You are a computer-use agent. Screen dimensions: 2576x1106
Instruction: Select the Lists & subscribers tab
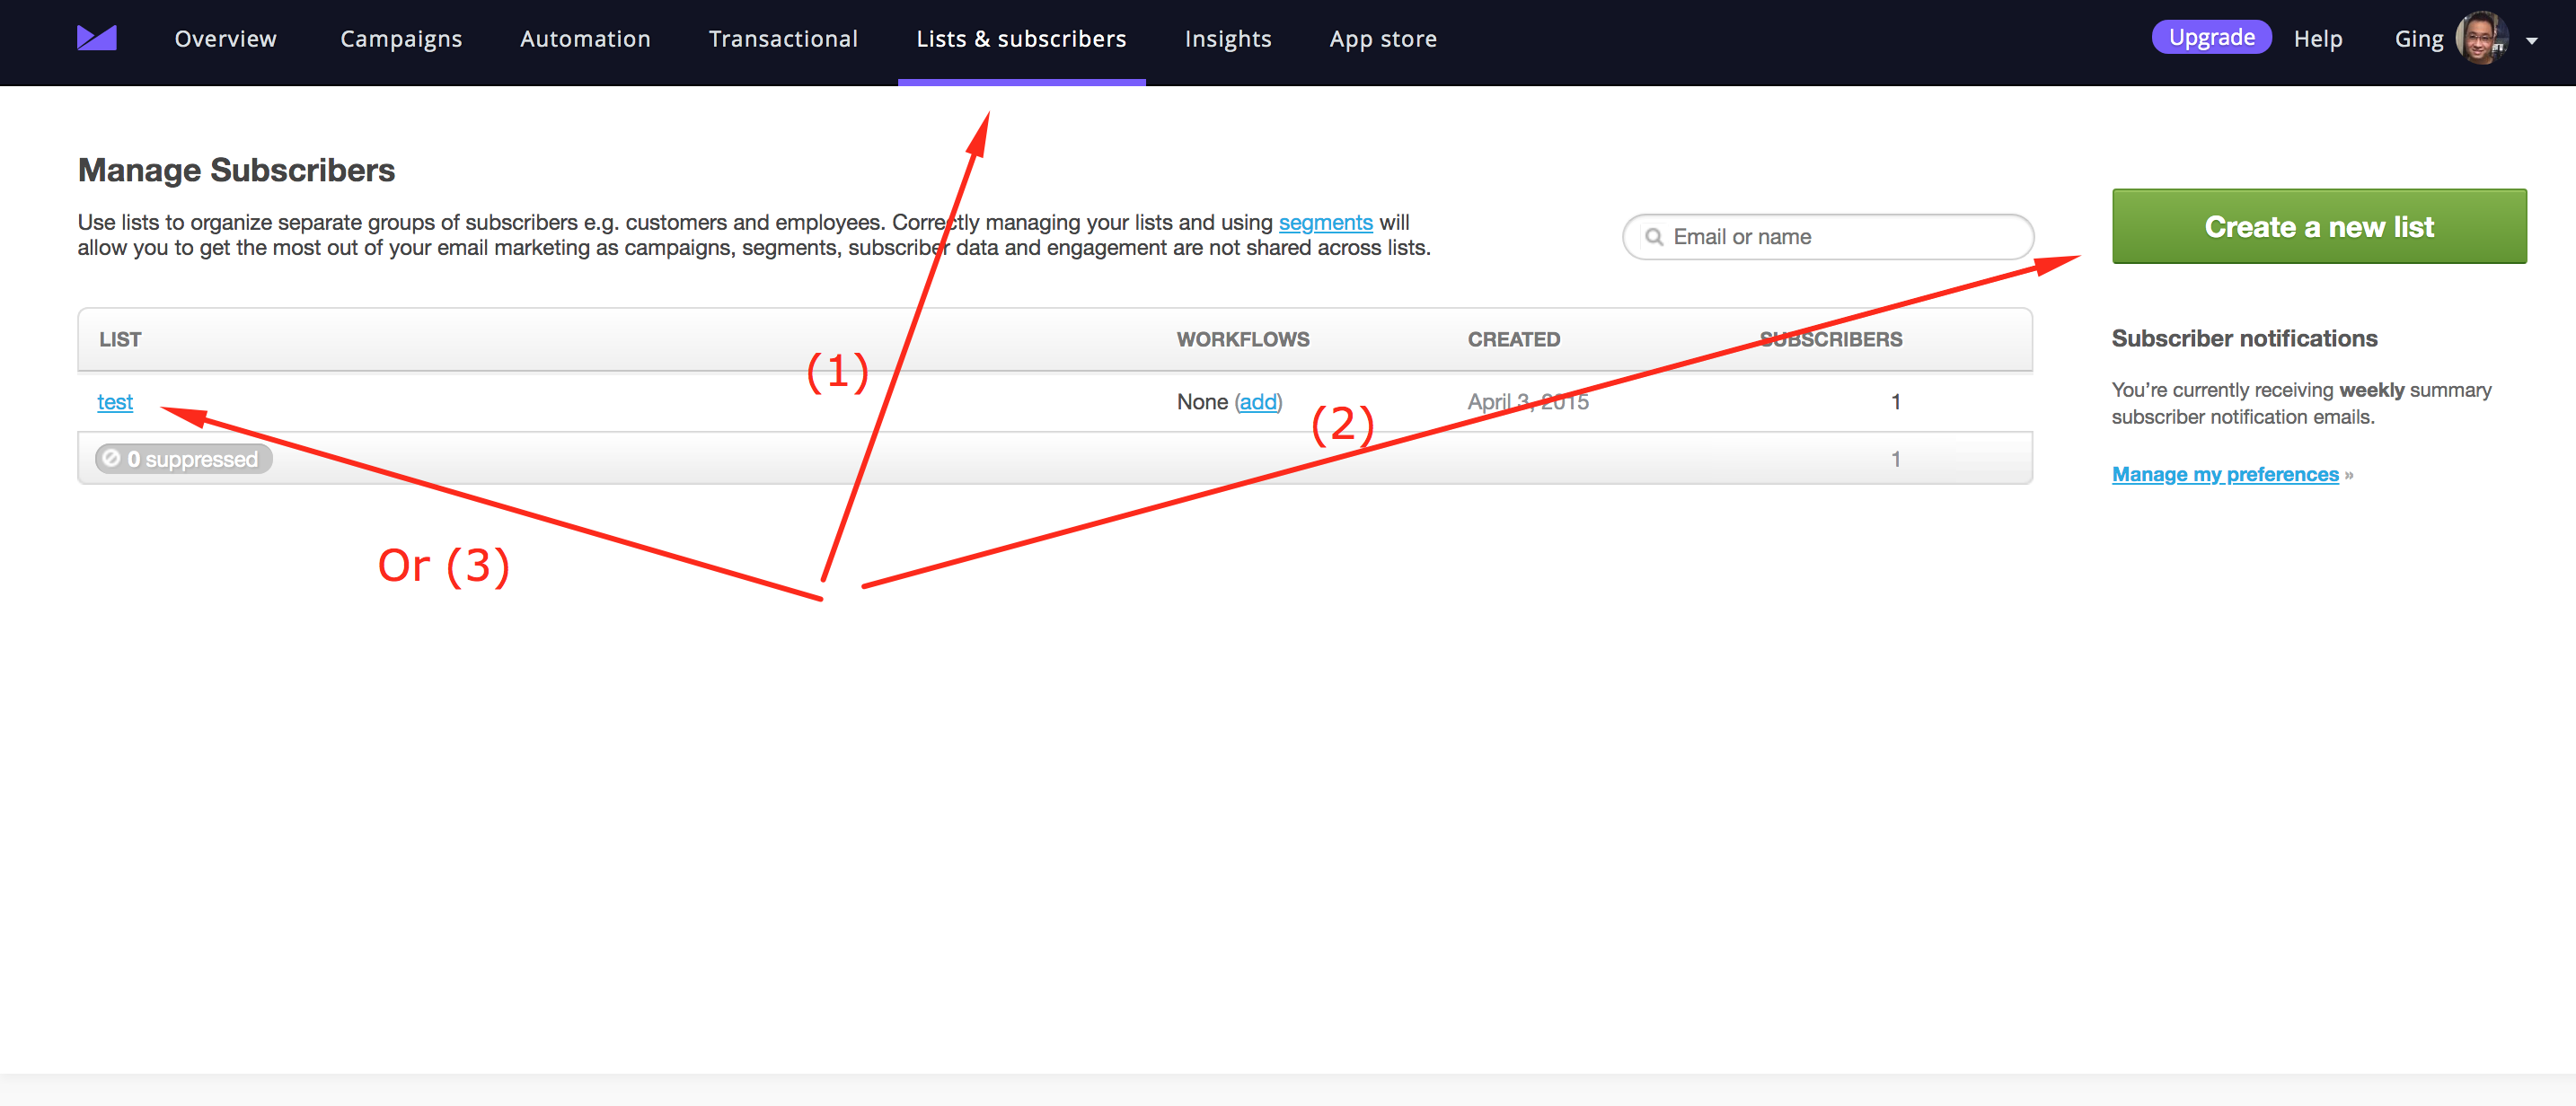[1021, 39]
